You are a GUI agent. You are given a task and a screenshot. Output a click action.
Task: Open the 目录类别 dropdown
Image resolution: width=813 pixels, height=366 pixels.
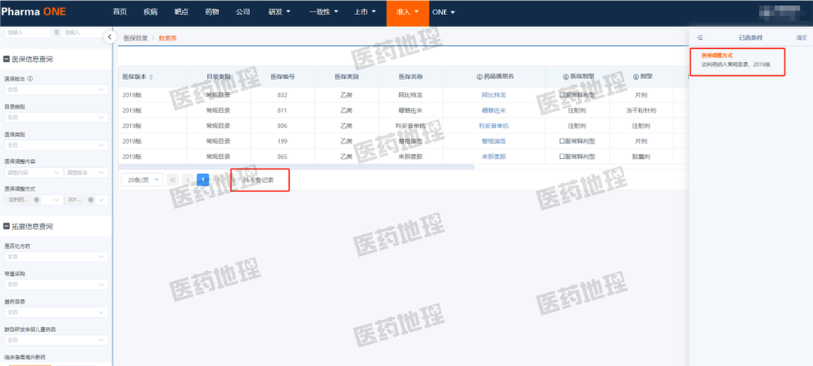point(56,117)
